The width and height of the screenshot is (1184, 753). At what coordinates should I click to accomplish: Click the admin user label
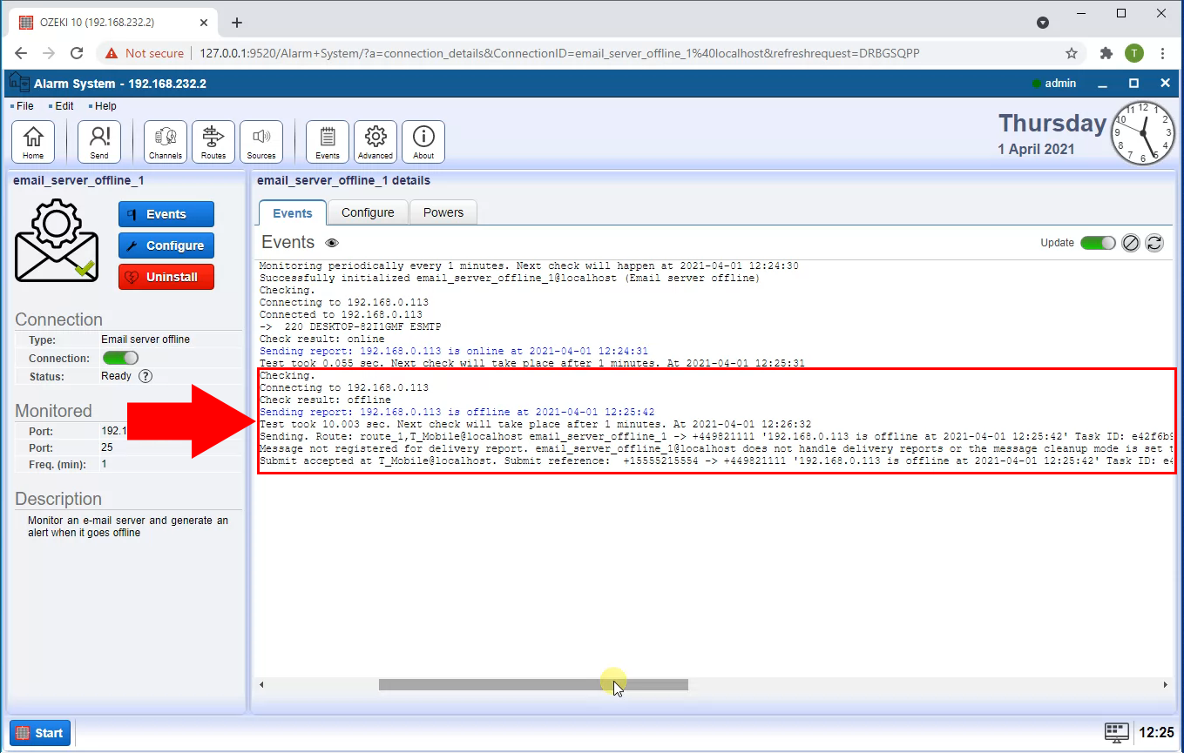click(x=1060, y=84)
